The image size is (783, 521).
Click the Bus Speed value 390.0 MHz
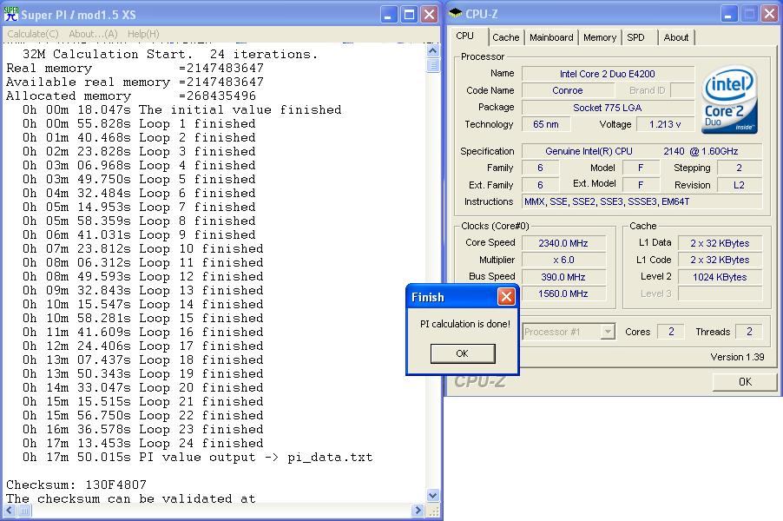[563, 277]
